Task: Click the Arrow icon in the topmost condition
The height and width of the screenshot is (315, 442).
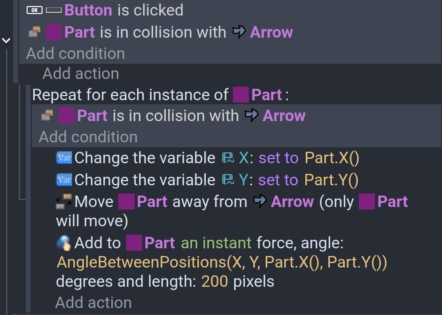Action: pos(239,32)
